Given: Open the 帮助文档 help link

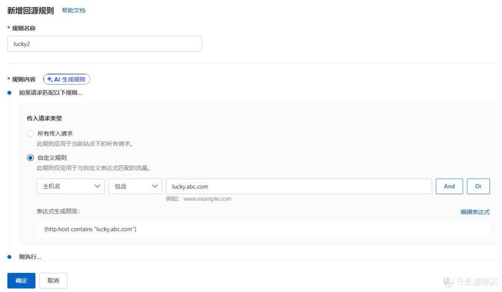Looking at the screenshot, I should [73, 11].
